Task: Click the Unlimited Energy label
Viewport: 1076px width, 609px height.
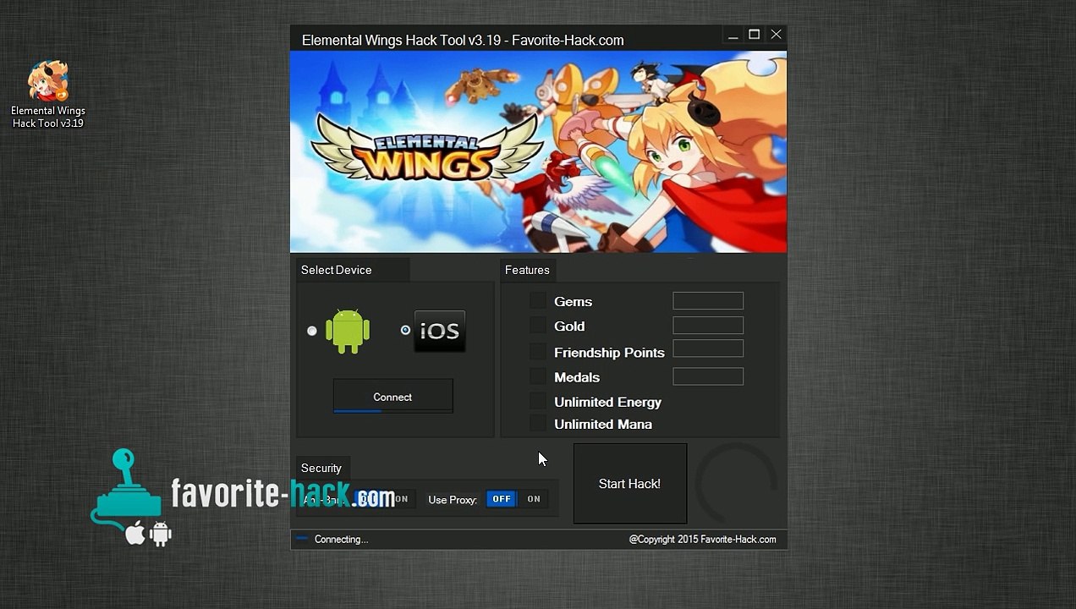Action: [x=607, y=402]
